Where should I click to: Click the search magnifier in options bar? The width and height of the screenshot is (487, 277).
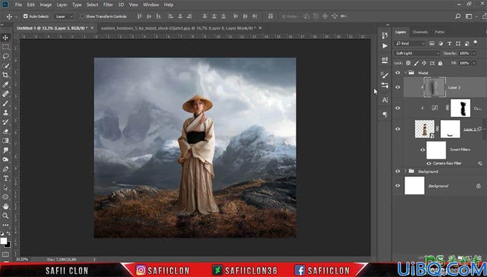tap(458, 16)
